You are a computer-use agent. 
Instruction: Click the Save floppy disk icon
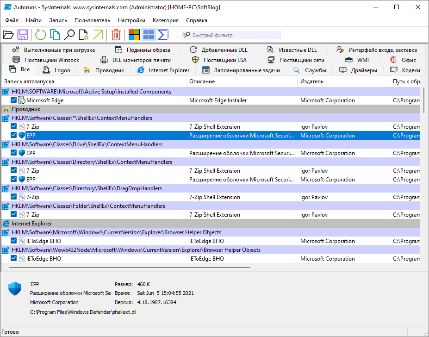23,35
